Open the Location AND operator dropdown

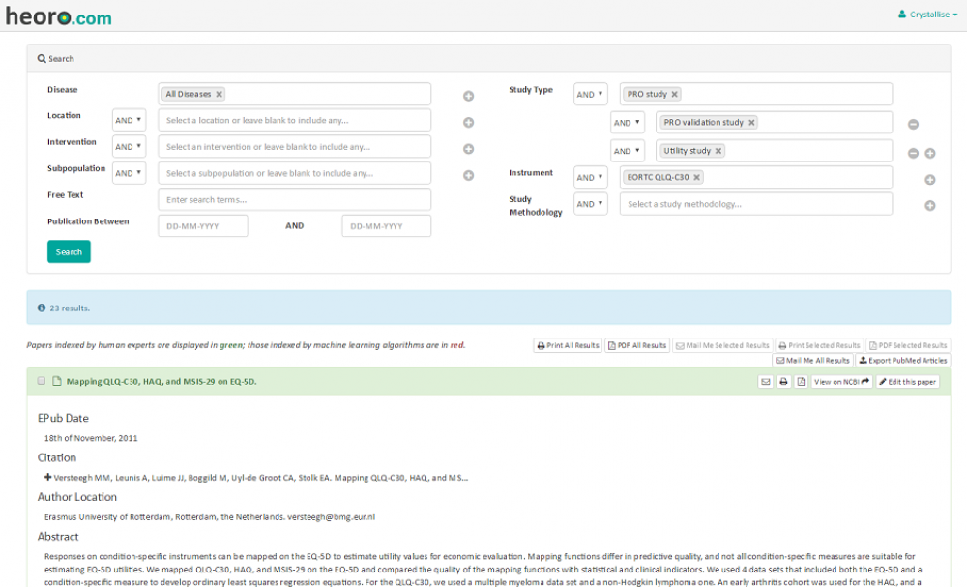pyautogui.click(x=129, y=121)
